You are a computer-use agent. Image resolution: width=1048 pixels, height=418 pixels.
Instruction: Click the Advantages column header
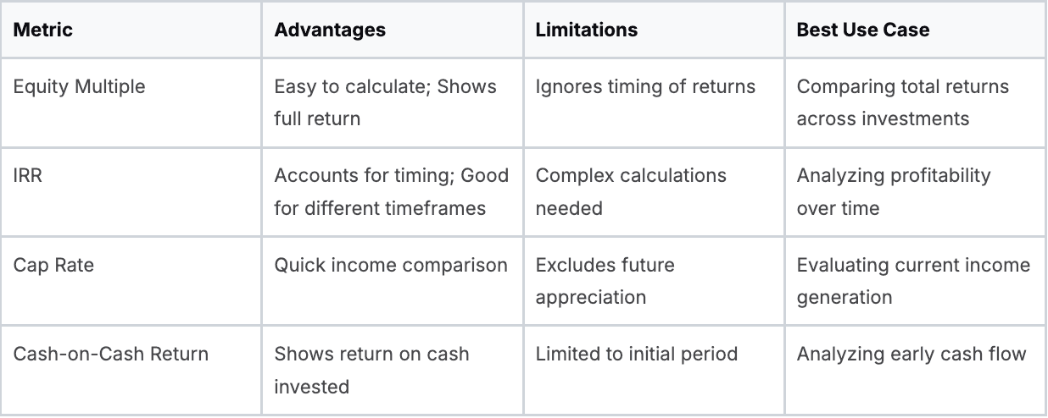click(330, 30)
